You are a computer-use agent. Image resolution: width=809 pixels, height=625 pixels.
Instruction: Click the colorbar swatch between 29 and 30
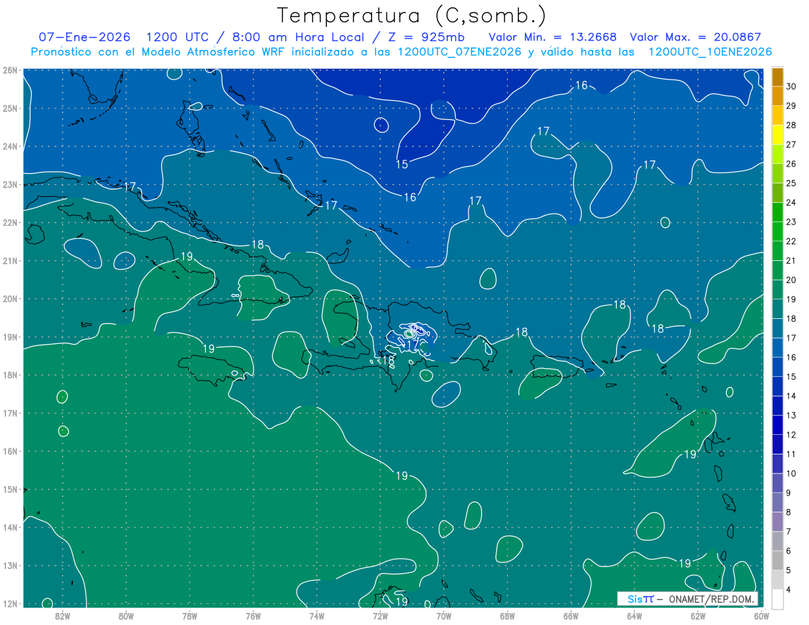777,96
